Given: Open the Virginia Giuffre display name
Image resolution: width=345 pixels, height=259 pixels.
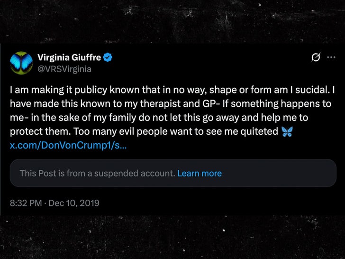Looking at the screenshot, I should [x=69, y=58].
